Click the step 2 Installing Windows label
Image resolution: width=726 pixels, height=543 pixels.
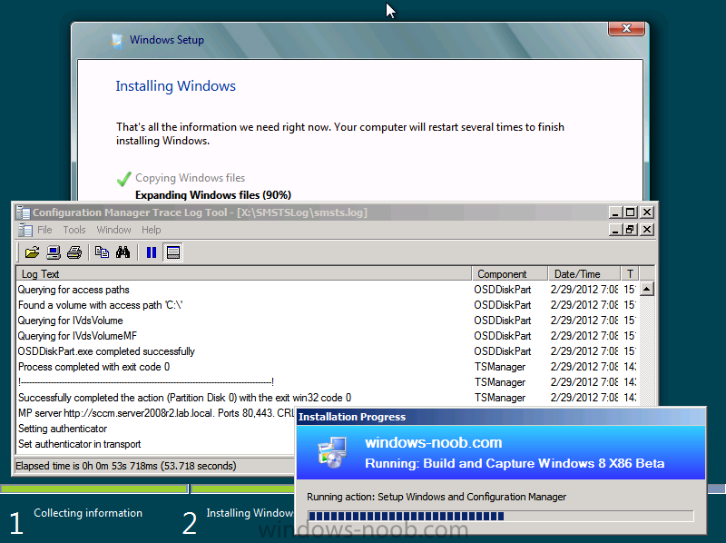[250, 513]
